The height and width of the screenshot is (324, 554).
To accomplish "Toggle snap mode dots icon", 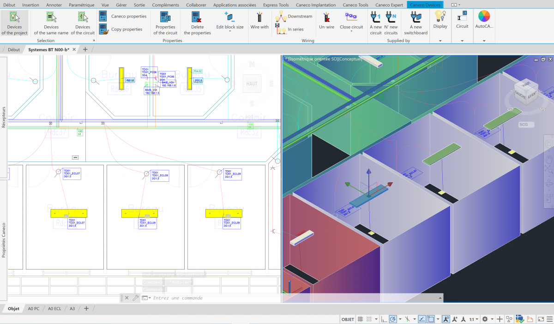I will point(370,319).
